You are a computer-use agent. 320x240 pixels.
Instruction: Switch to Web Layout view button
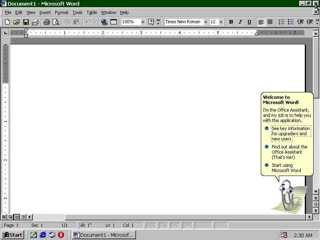(10, 217)
